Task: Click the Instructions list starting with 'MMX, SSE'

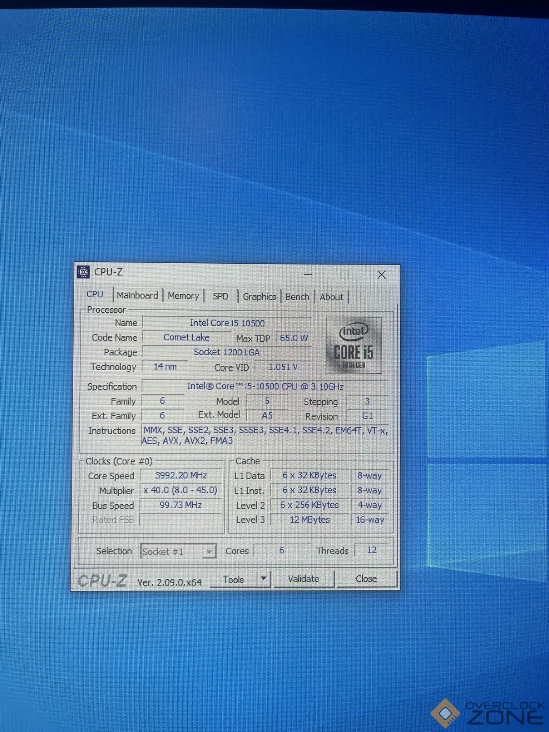Action: pyautogui.click(x=265, y=435)
